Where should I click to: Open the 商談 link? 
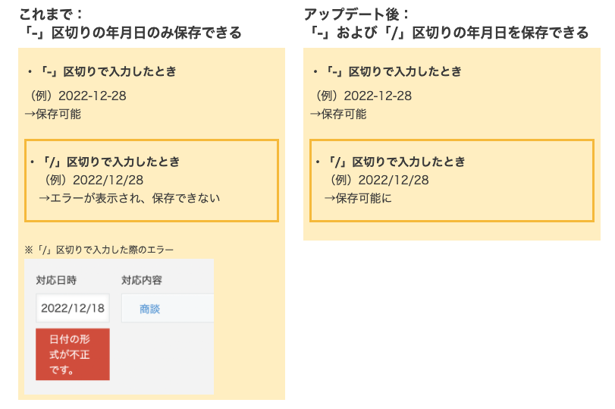point(149,310)
